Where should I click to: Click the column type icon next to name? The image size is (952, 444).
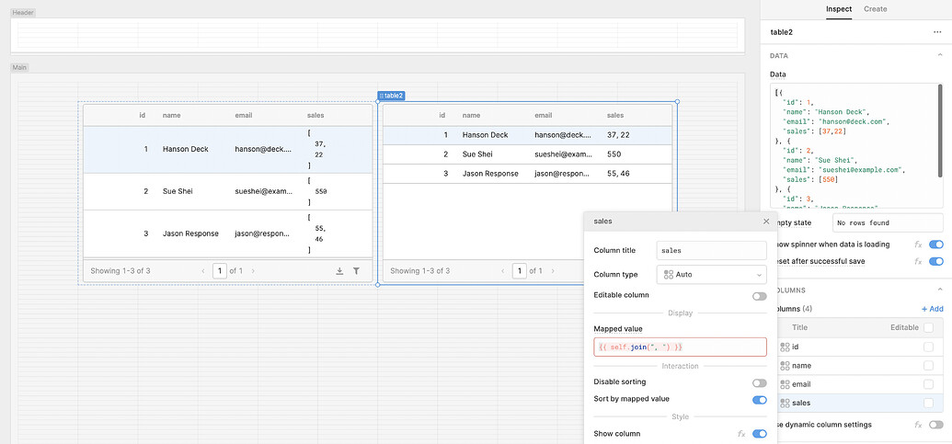pos(785,366)
